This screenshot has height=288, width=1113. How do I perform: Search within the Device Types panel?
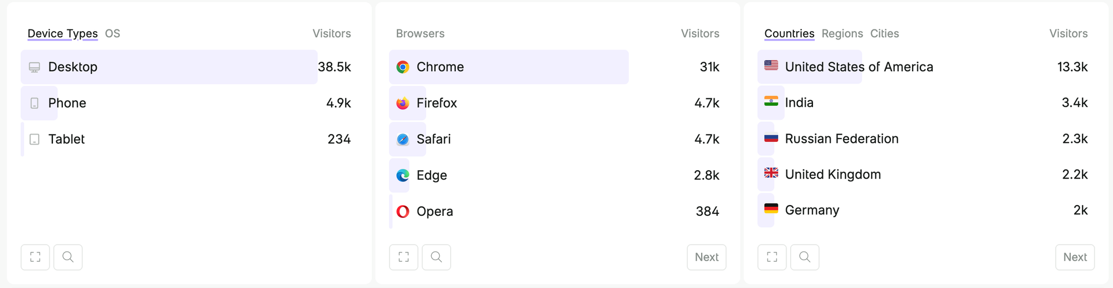coord(68,257)
